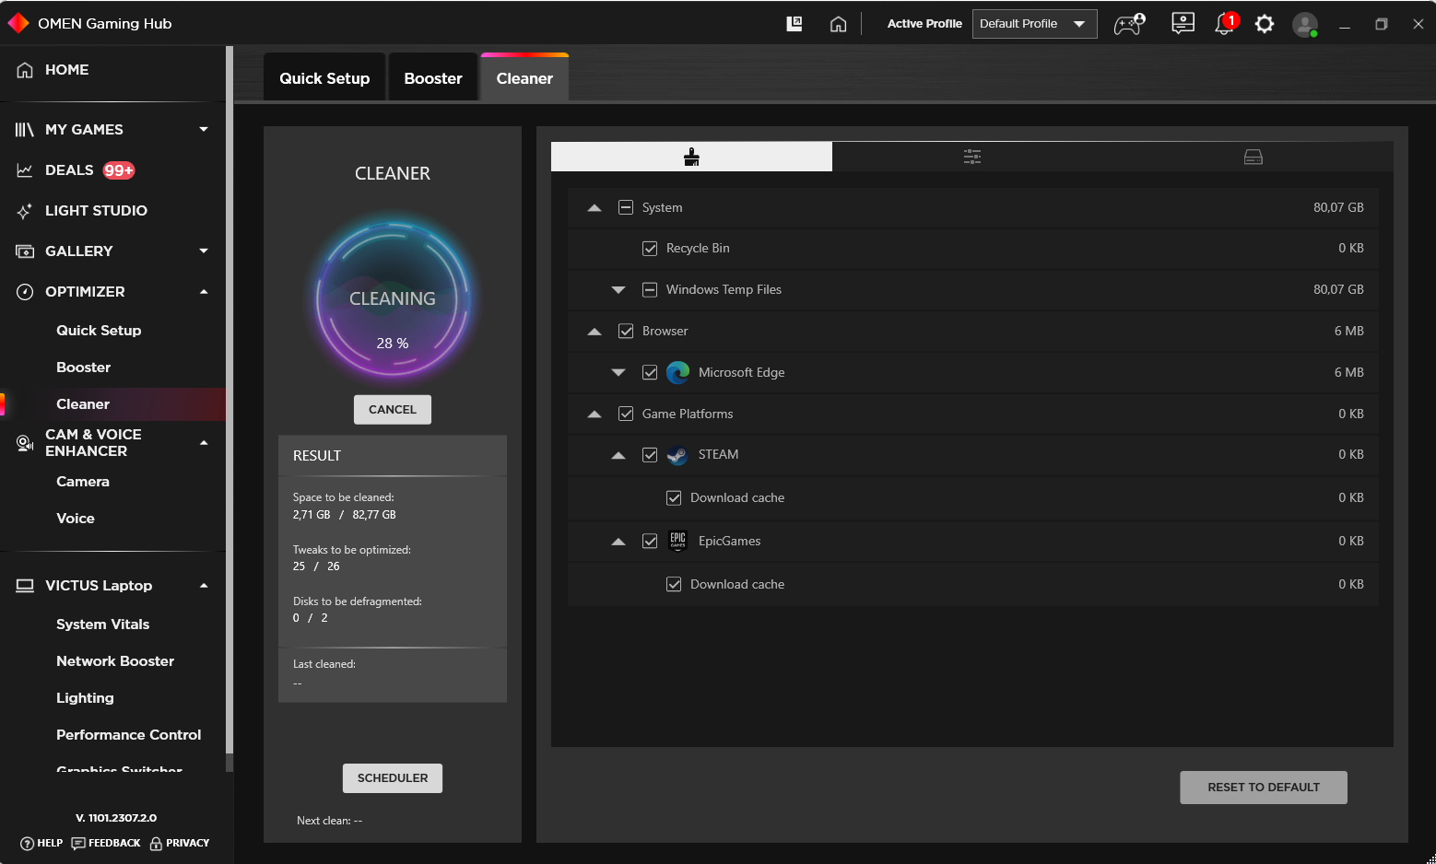1436x864 pixels.
Task: Open the chat feedback icon in the title bar
Action: pos(1183,24)
